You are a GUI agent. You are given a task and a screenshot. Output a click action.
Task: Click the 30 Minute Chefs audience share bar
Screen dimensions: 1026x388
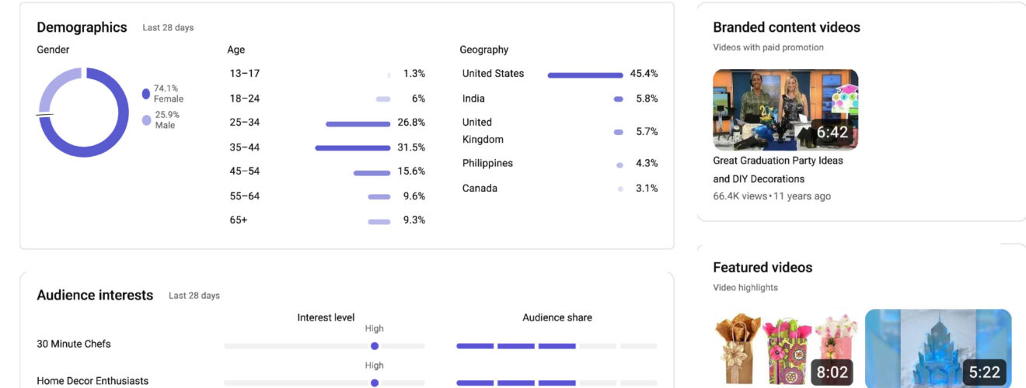[557, 346]
